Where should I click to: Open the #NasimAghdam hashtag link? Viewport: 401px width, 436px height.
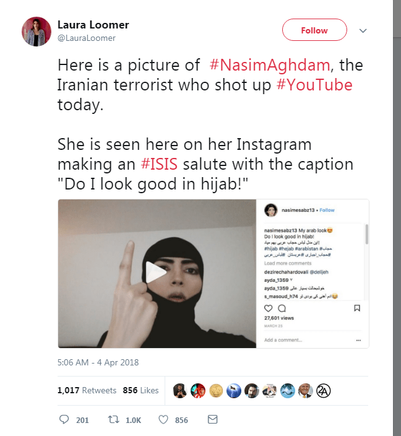270,65
